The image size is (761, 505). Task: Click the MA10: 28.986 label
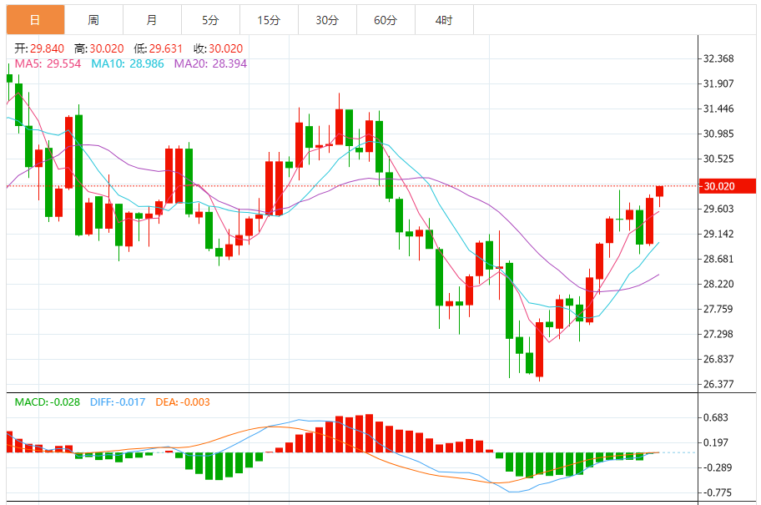[128, 63]
